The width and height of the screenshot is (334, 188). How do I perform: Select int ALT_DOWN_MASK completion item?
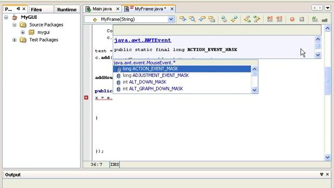(182, 82)
